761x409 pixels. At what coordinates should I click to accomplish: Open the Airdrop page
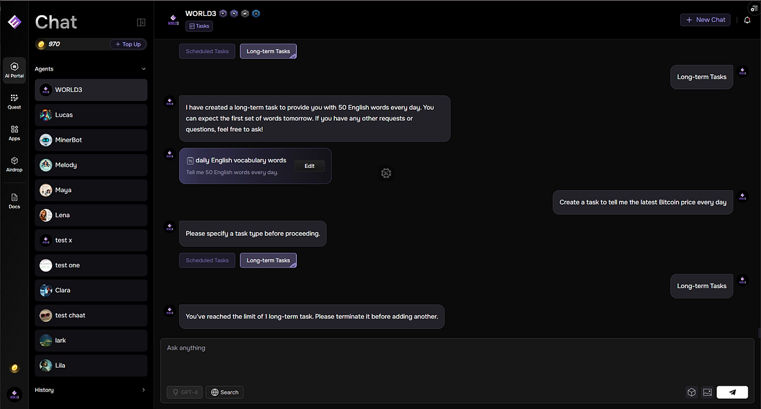tap(15, 164)
